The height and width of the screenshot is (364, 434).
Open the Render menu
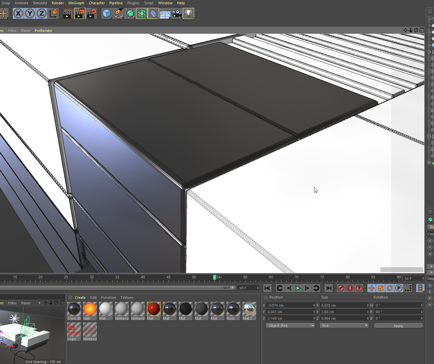click(58, 3)
